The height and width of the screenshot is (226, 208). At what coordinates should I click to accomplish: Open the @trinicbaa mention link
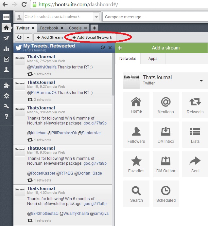click(x=37, y=133)
